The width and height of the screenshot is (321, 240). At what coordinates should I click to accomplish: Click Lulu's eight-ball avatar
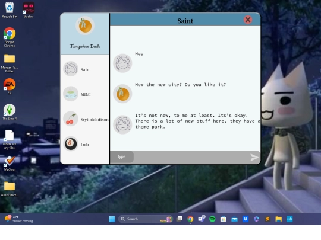(71, 144)
